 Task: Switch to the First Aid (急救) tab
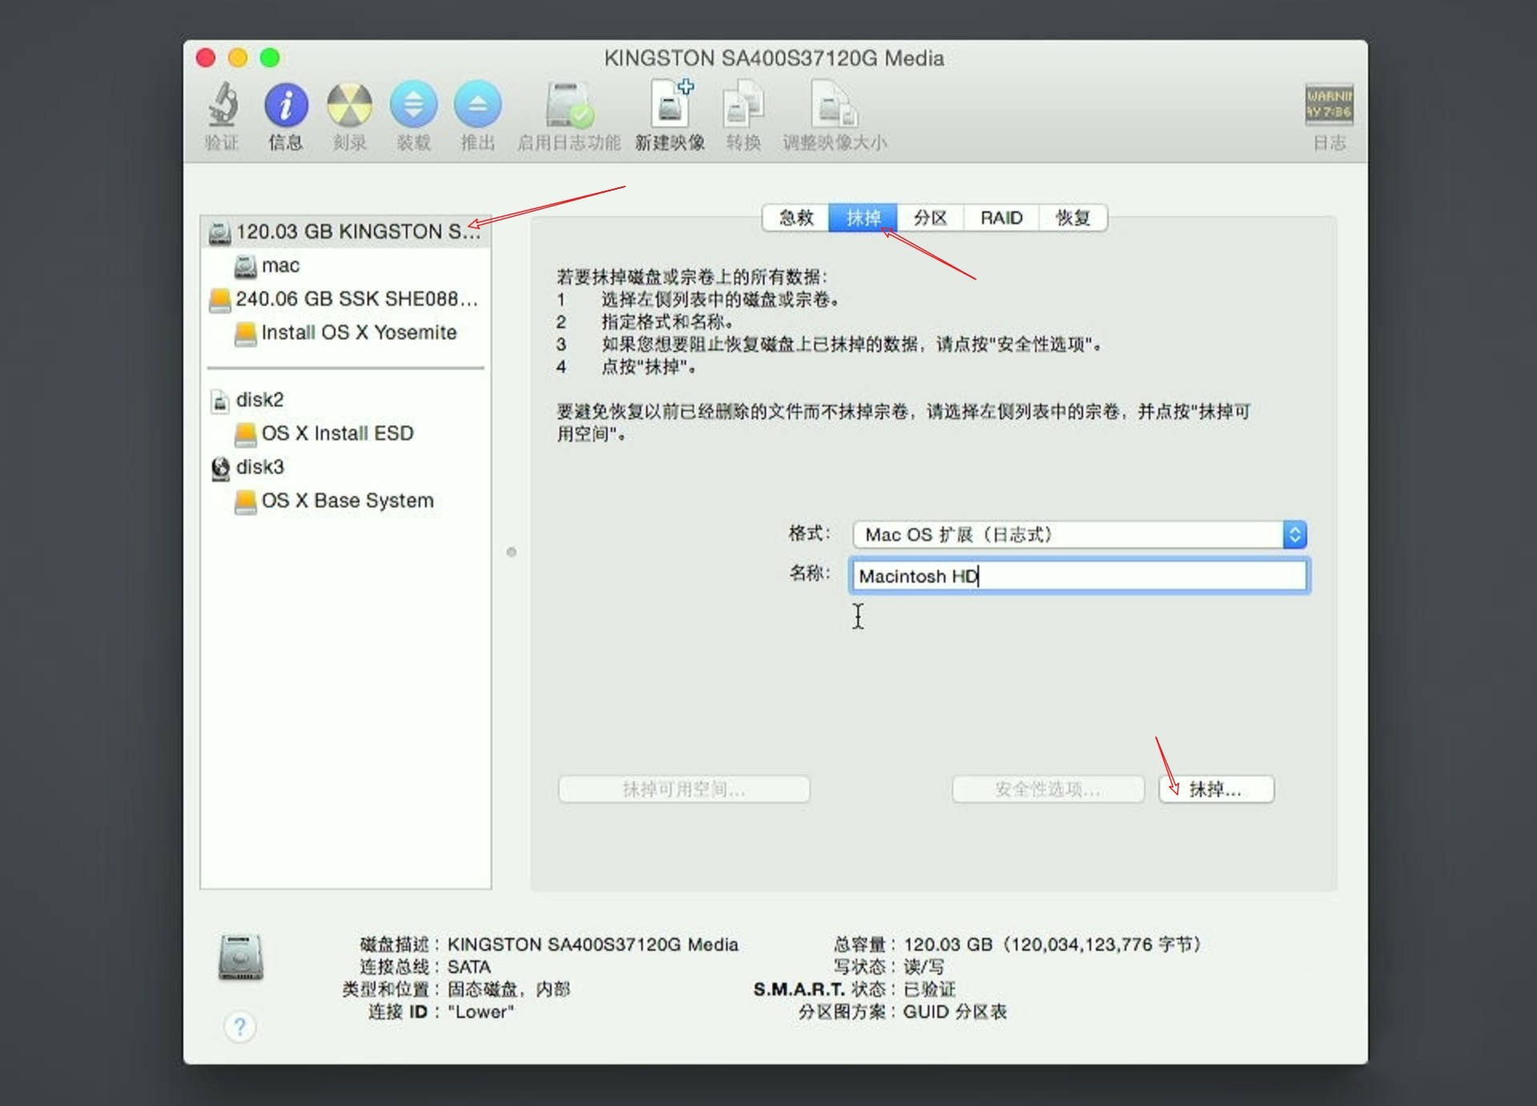point(796,218)
